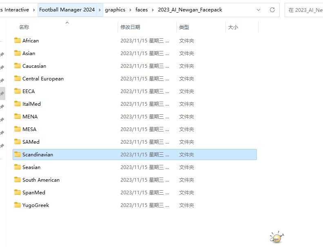Click the SAMed folder icon
Viewport: 323px width, 247px height.
tap(18, 142)
